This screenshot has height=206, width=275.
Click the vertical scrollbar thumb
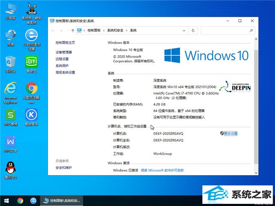[256, 107]
